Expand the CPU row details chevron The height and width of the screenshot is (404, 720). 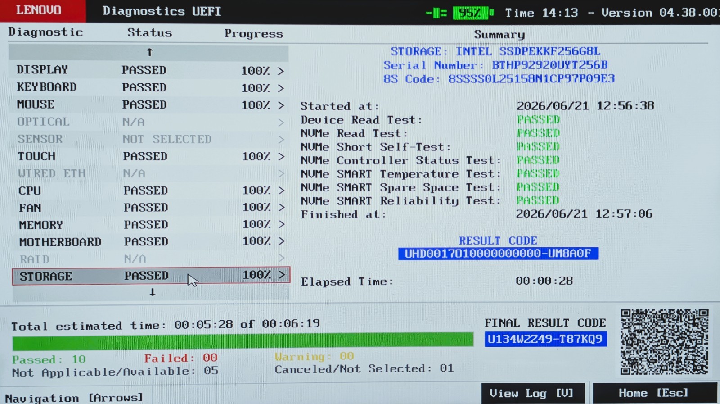281,191
